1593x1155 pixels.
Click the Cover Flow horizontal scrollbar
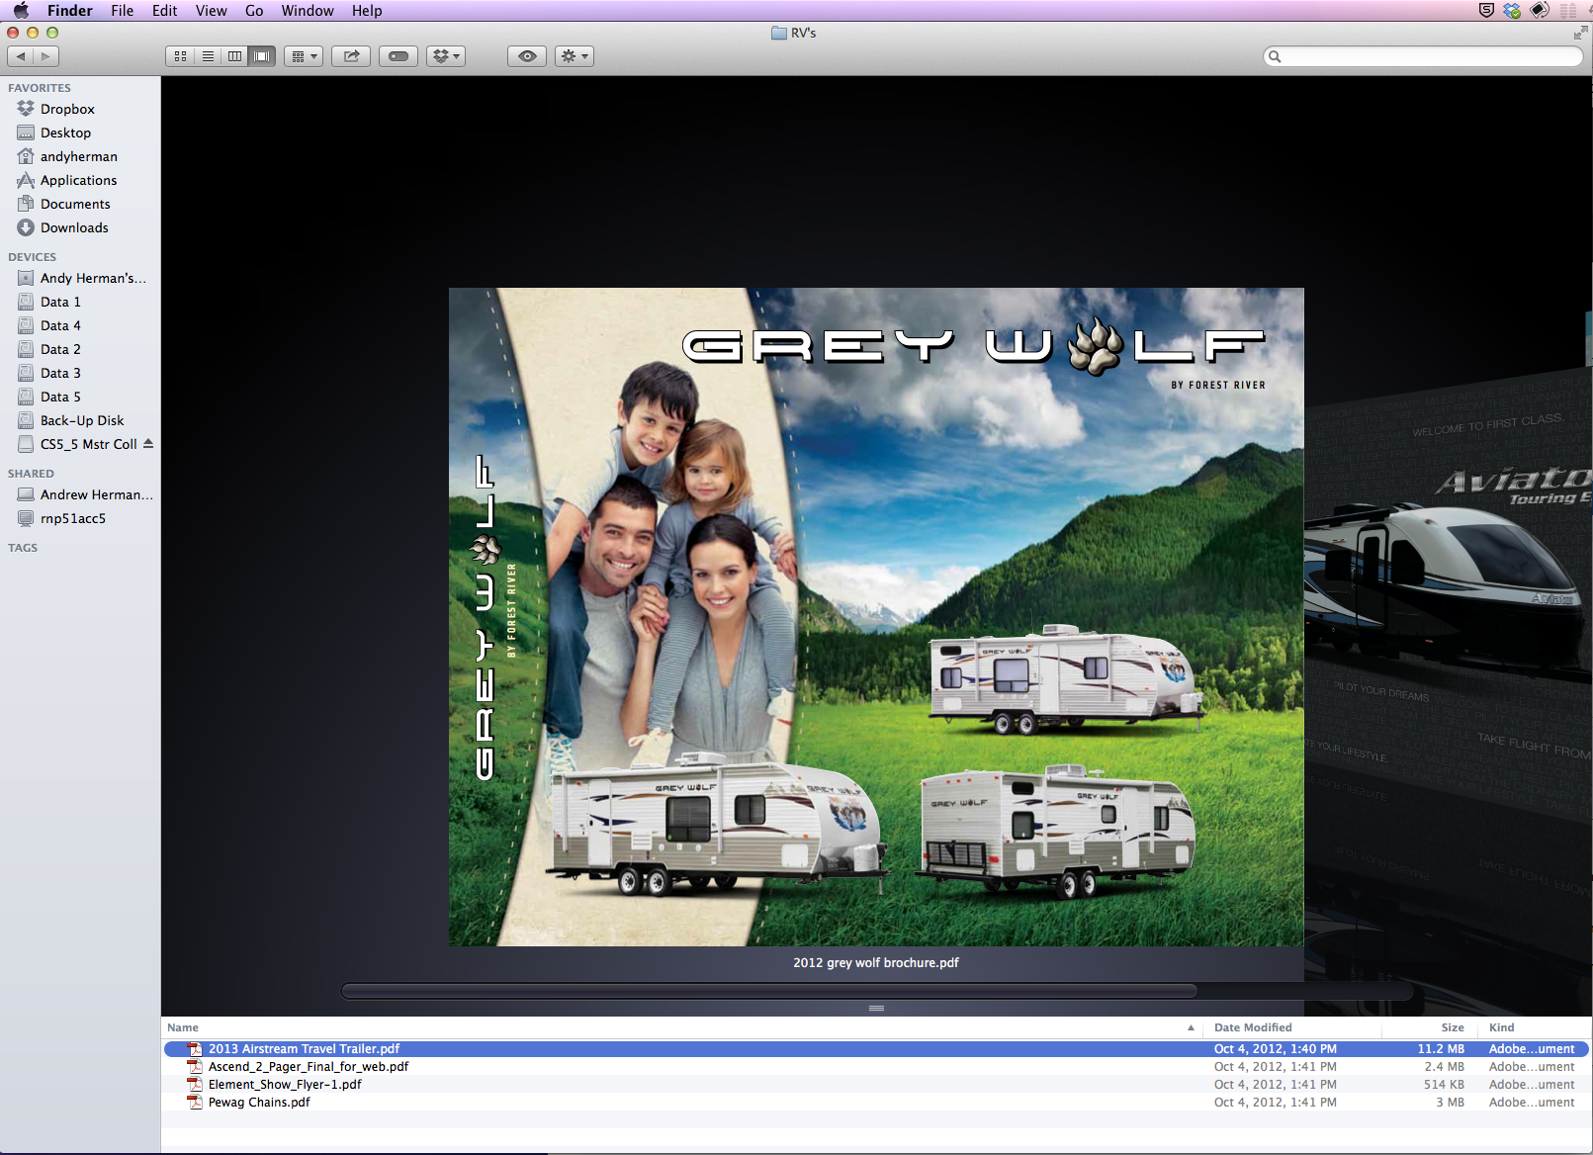pos(769,990)
